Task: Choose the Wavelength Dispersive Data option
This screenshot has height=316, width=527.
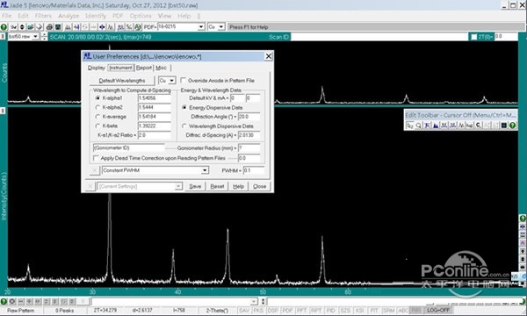Action: coord(184,126)
